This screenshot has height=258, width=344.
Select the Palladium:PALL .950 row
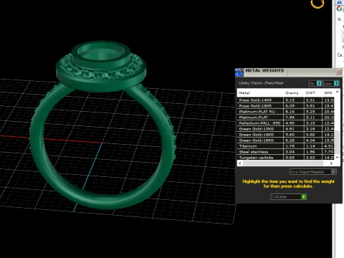(286, 123)
